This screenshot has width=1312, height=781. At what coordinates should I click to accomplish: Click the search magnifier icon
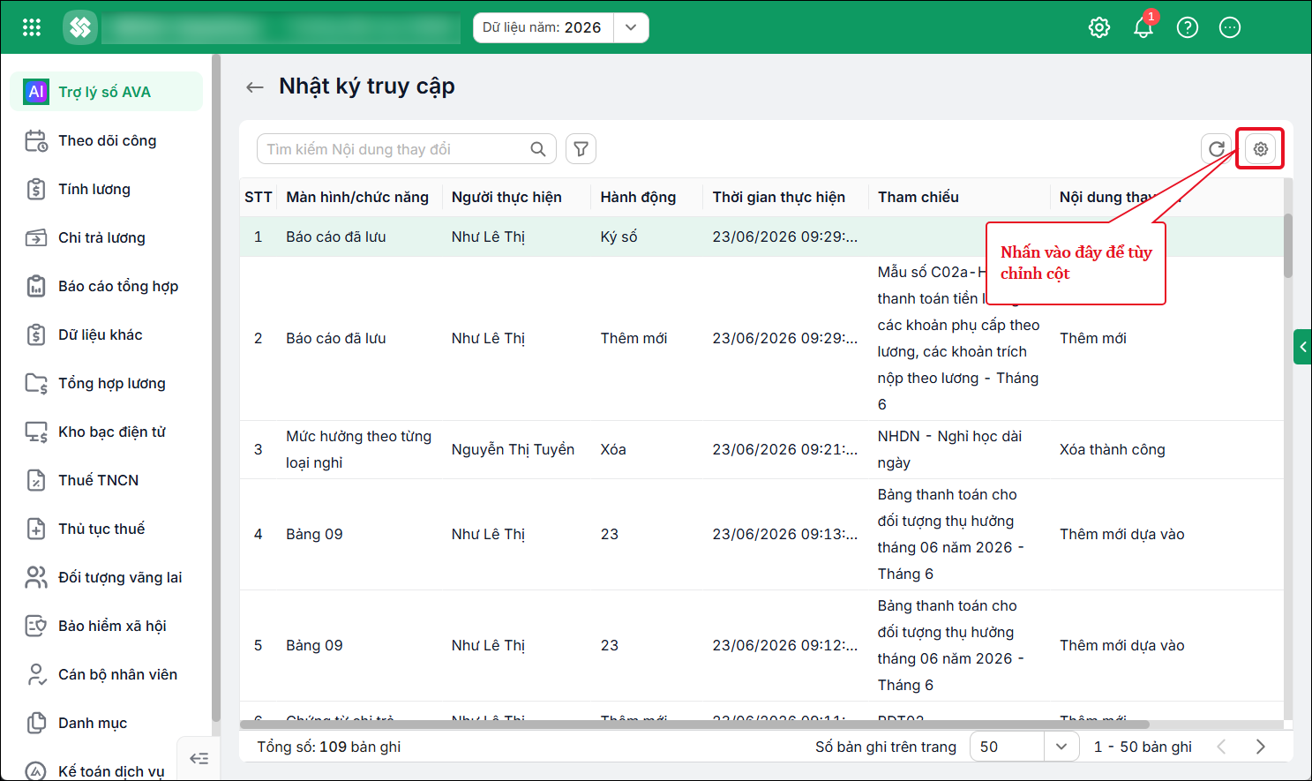coord(538,149)
